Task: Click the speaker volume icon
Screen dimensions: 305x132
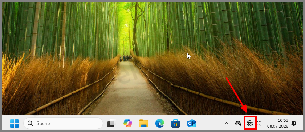Action: point(259,123)
